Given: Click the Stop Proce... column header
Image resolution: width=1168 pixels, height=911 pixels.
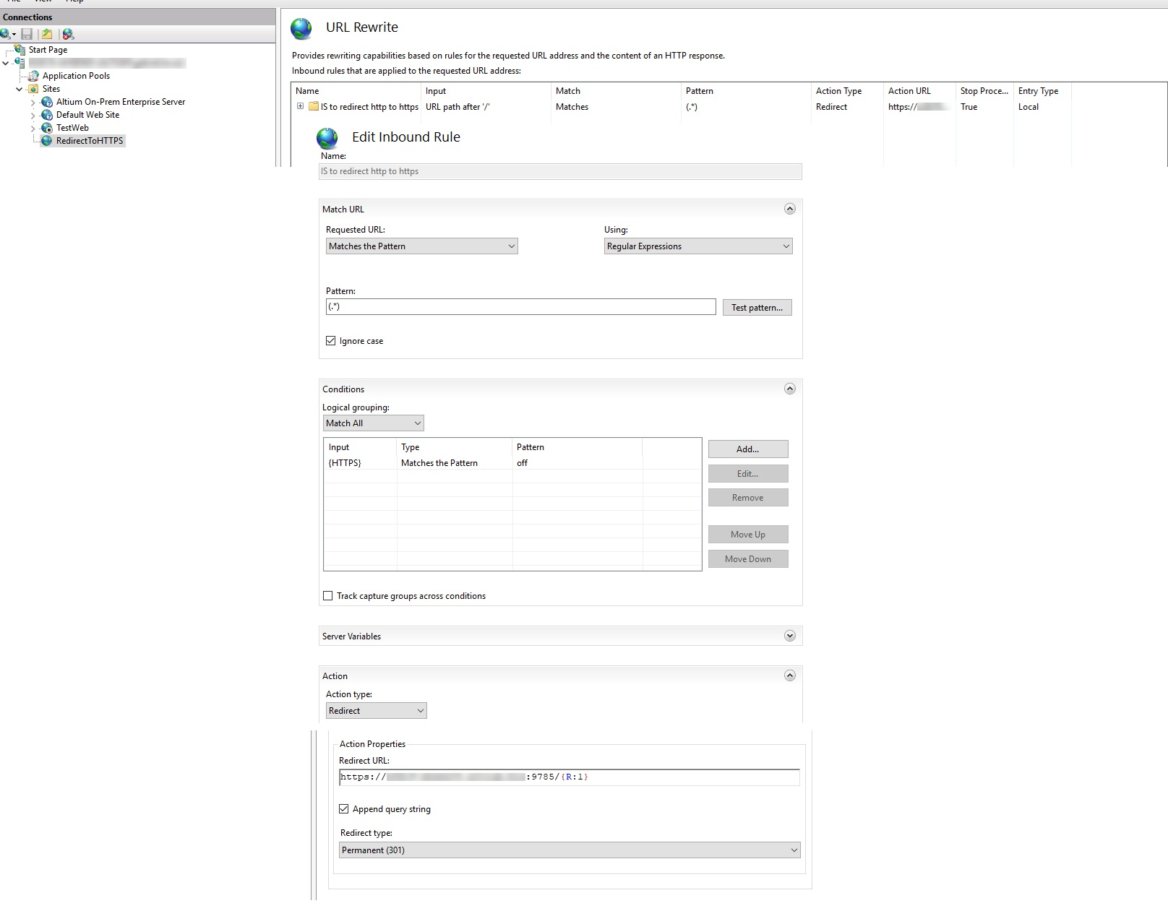Looking at the screenshot, I should pyautogui.click(x=984, y=91).
